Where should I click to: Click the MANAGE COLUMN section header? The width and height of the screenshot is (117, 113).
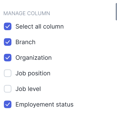click(27, 13)
